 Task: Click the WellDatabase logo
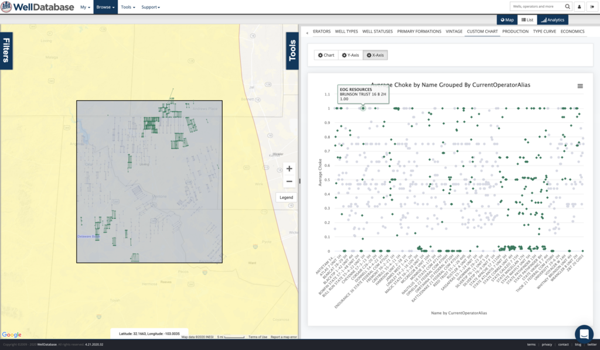37,7
